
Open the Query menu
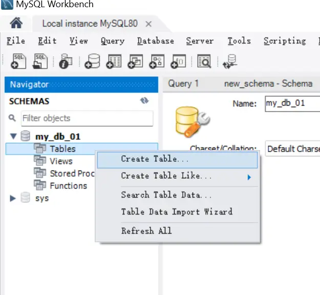point(113,41)
